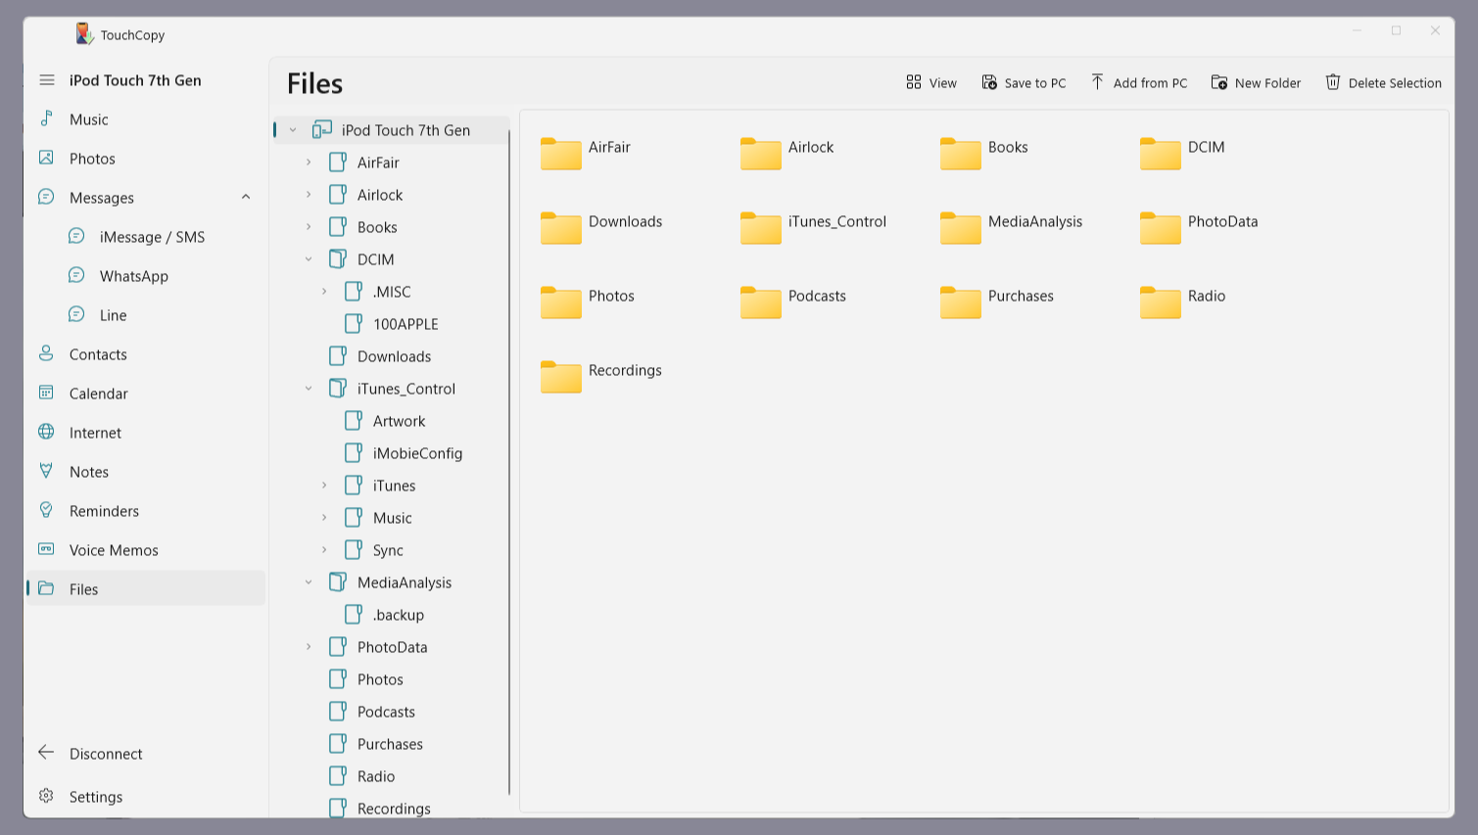Open the Messages menu item
This screenshot has width=1478, height=835.
point(146,197)
